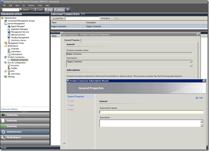
Task: Click the Product connector name field
Action: [x=129, y=54]
